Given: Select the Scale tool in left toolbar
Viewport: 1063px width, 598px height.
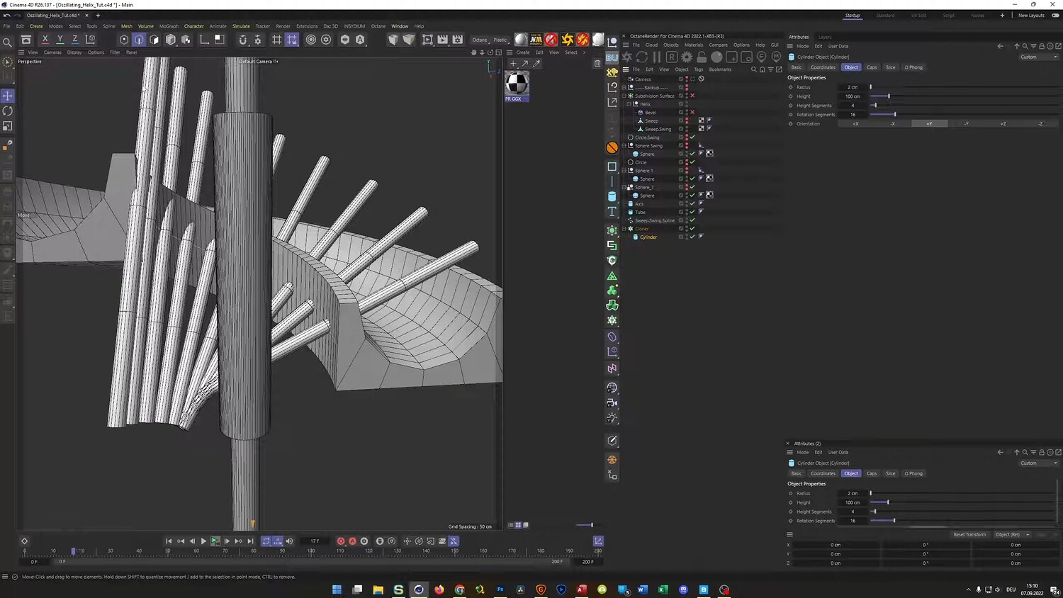Looking at the screenshot, I should point(8,126).
